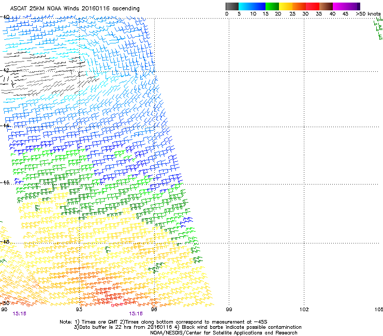
Task: Click legend scale value '35'
Action: [319, 13]
